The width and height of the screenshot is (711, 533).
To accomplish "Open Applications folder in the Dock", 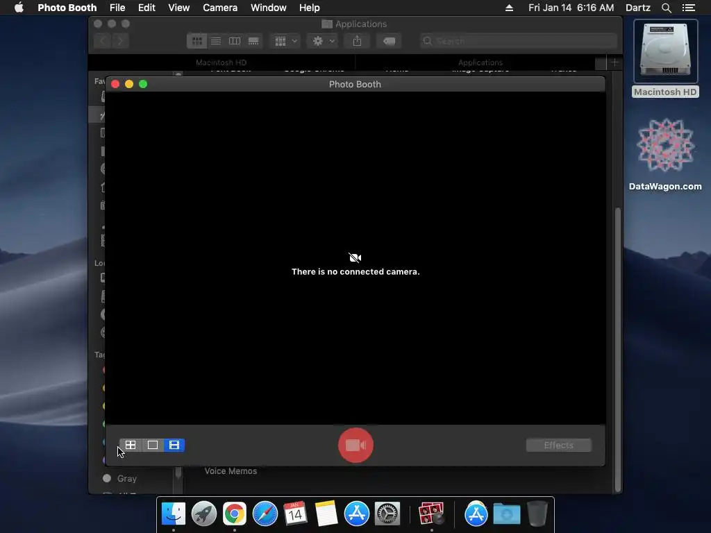I will [x=476, y=514].
